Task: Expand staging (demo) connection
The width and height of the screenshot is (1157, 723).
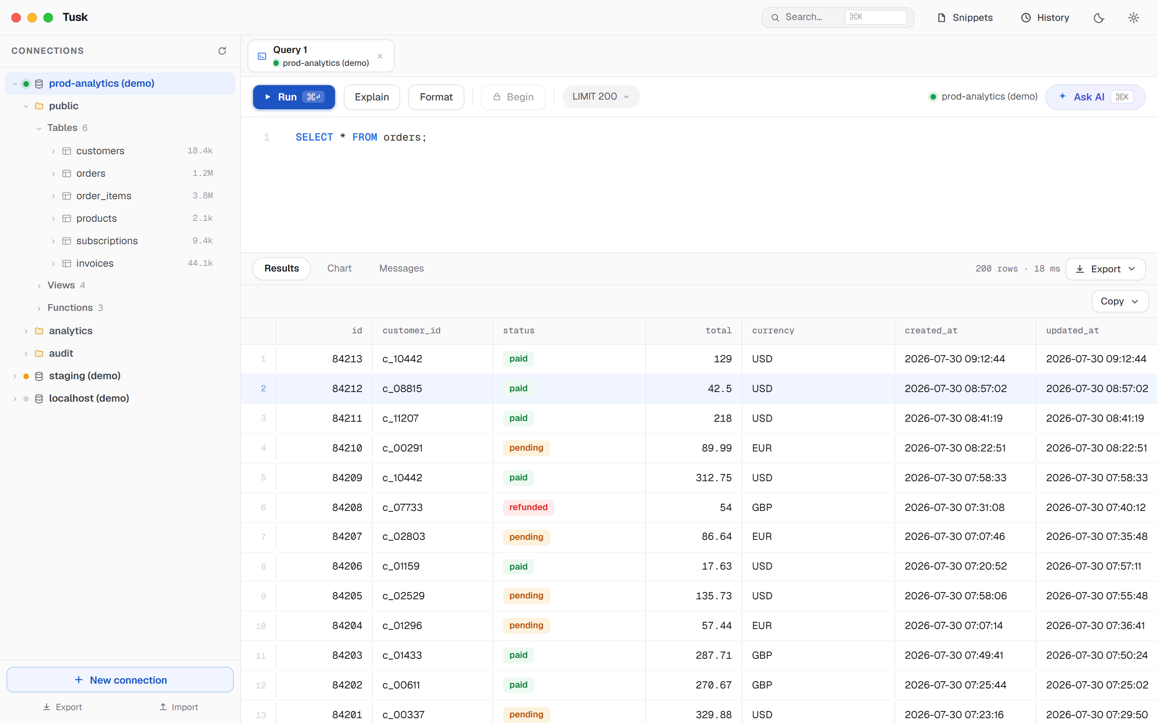Action: (15, 376)
